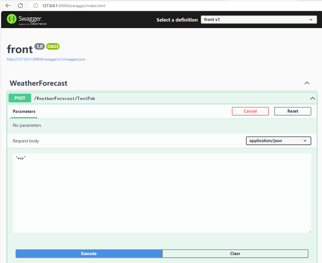The image size is (322, 263).
Task: Open the application/json content type dropdown
Action: (x=278, y=141)
